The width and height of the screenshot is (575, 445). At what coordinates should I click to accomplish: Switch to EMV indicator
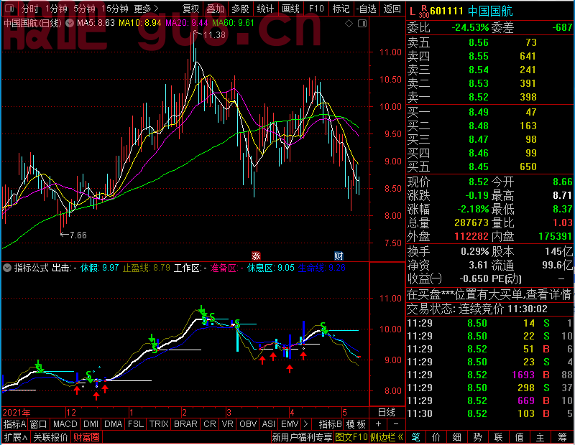(290, 424)
